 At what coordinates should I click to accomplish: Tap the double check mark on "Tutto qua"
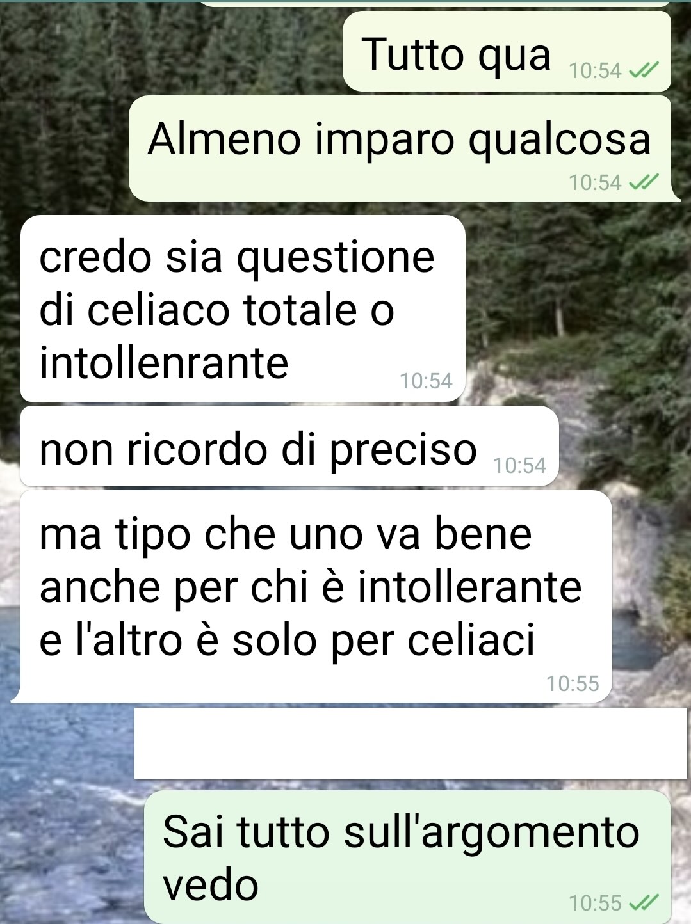pyautogui.click(x=643, y=70)
